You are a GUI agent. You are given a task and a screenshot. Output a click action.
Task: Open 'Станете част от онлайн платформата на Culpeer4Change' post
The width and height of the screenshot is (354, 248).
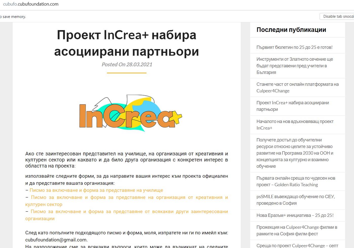click(x=297, y=88)
